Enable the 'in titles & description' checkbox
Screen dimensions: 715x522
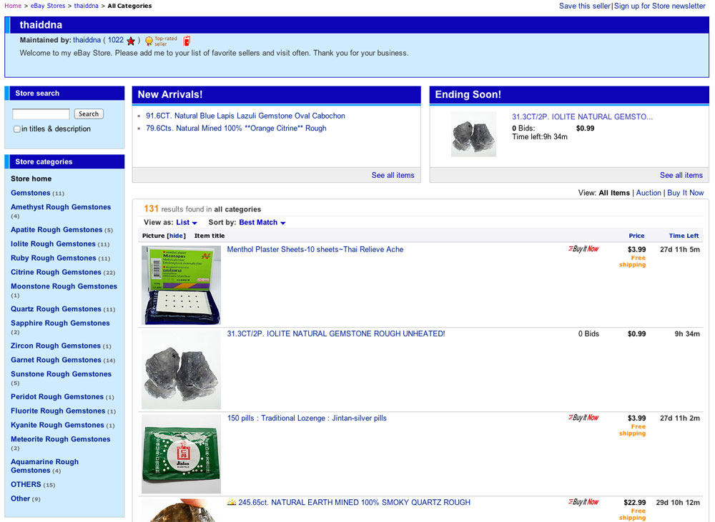tap(17, 129)
